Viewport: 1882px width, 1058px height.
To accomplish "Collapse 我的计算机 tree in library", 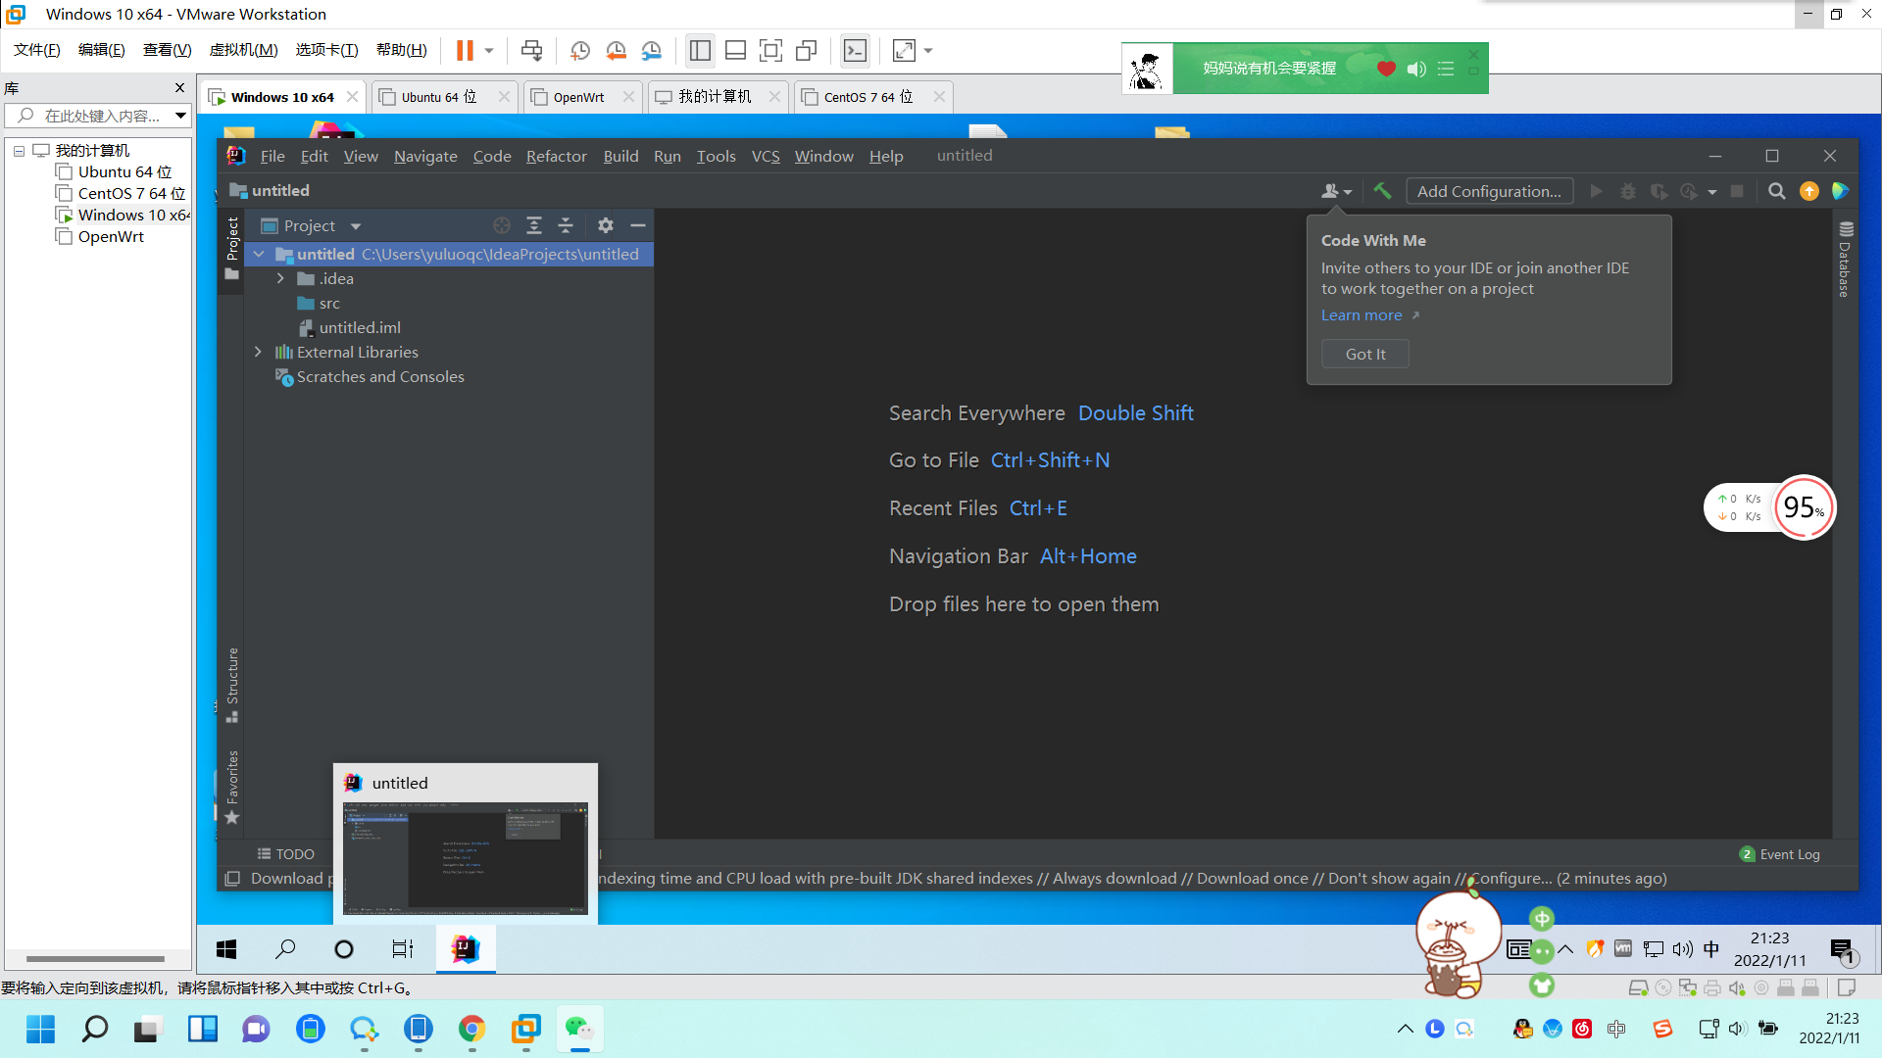I will [19, 151].
